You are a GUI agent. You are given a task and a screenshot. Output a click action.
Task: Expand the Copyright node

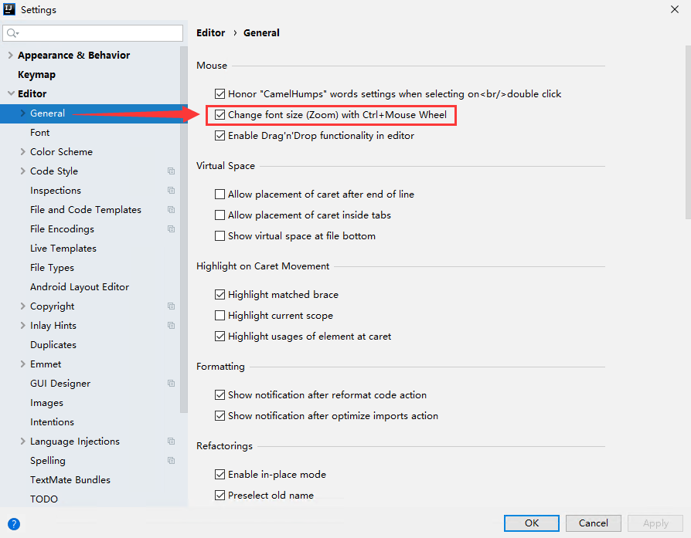[23, 306]
